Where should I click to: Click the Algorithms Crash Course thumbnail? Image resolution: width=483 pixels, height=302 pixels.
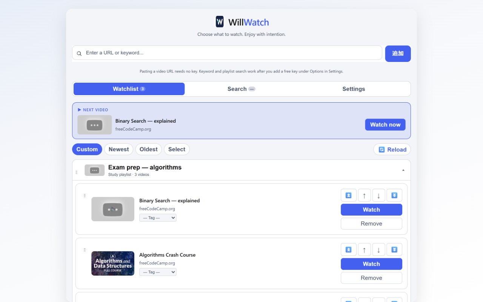[x=113, y=263]
